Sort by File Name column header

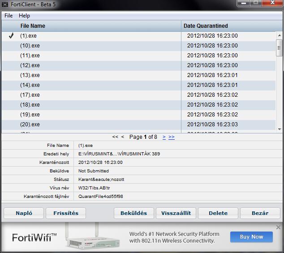point(33,26)
